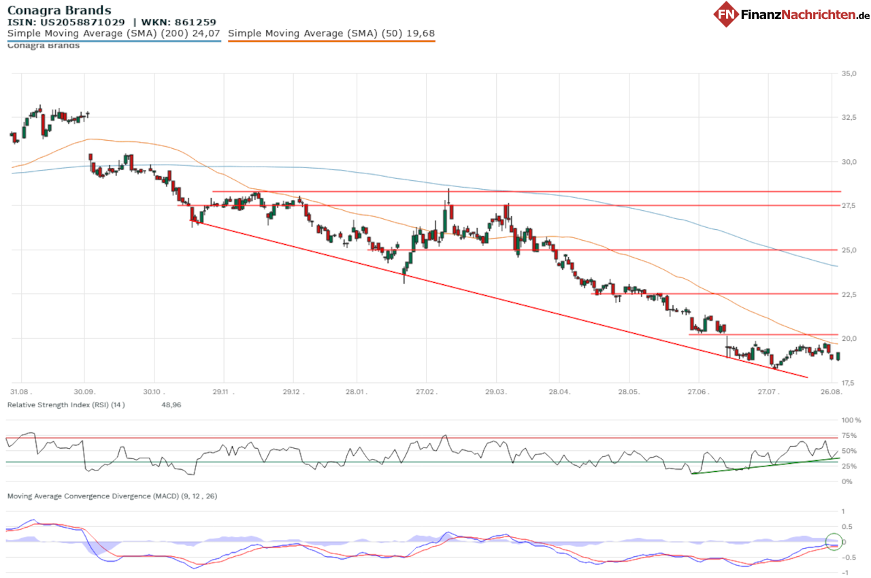Click the last candlestick near 26.08.
The height and width of the screenshot is (578, 871).
838,356
